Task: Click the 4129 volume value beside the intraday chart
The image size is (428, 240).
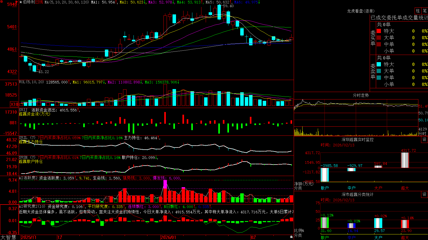Action: pyautogui.click(x=423, y=129)
